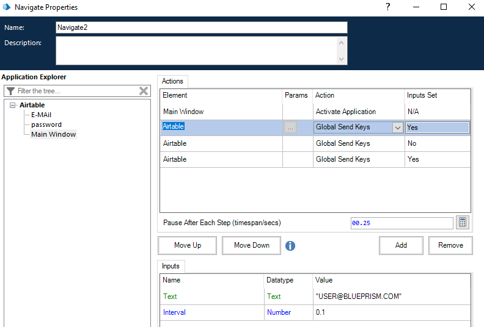Click the Move Up button

(x=188, y=245)
